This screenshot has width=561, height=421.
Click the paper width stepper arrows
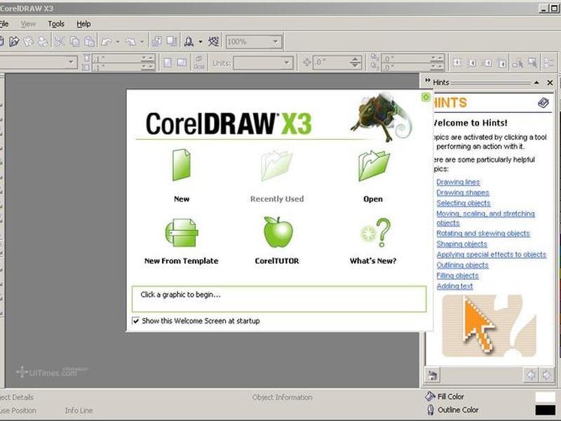147,58
